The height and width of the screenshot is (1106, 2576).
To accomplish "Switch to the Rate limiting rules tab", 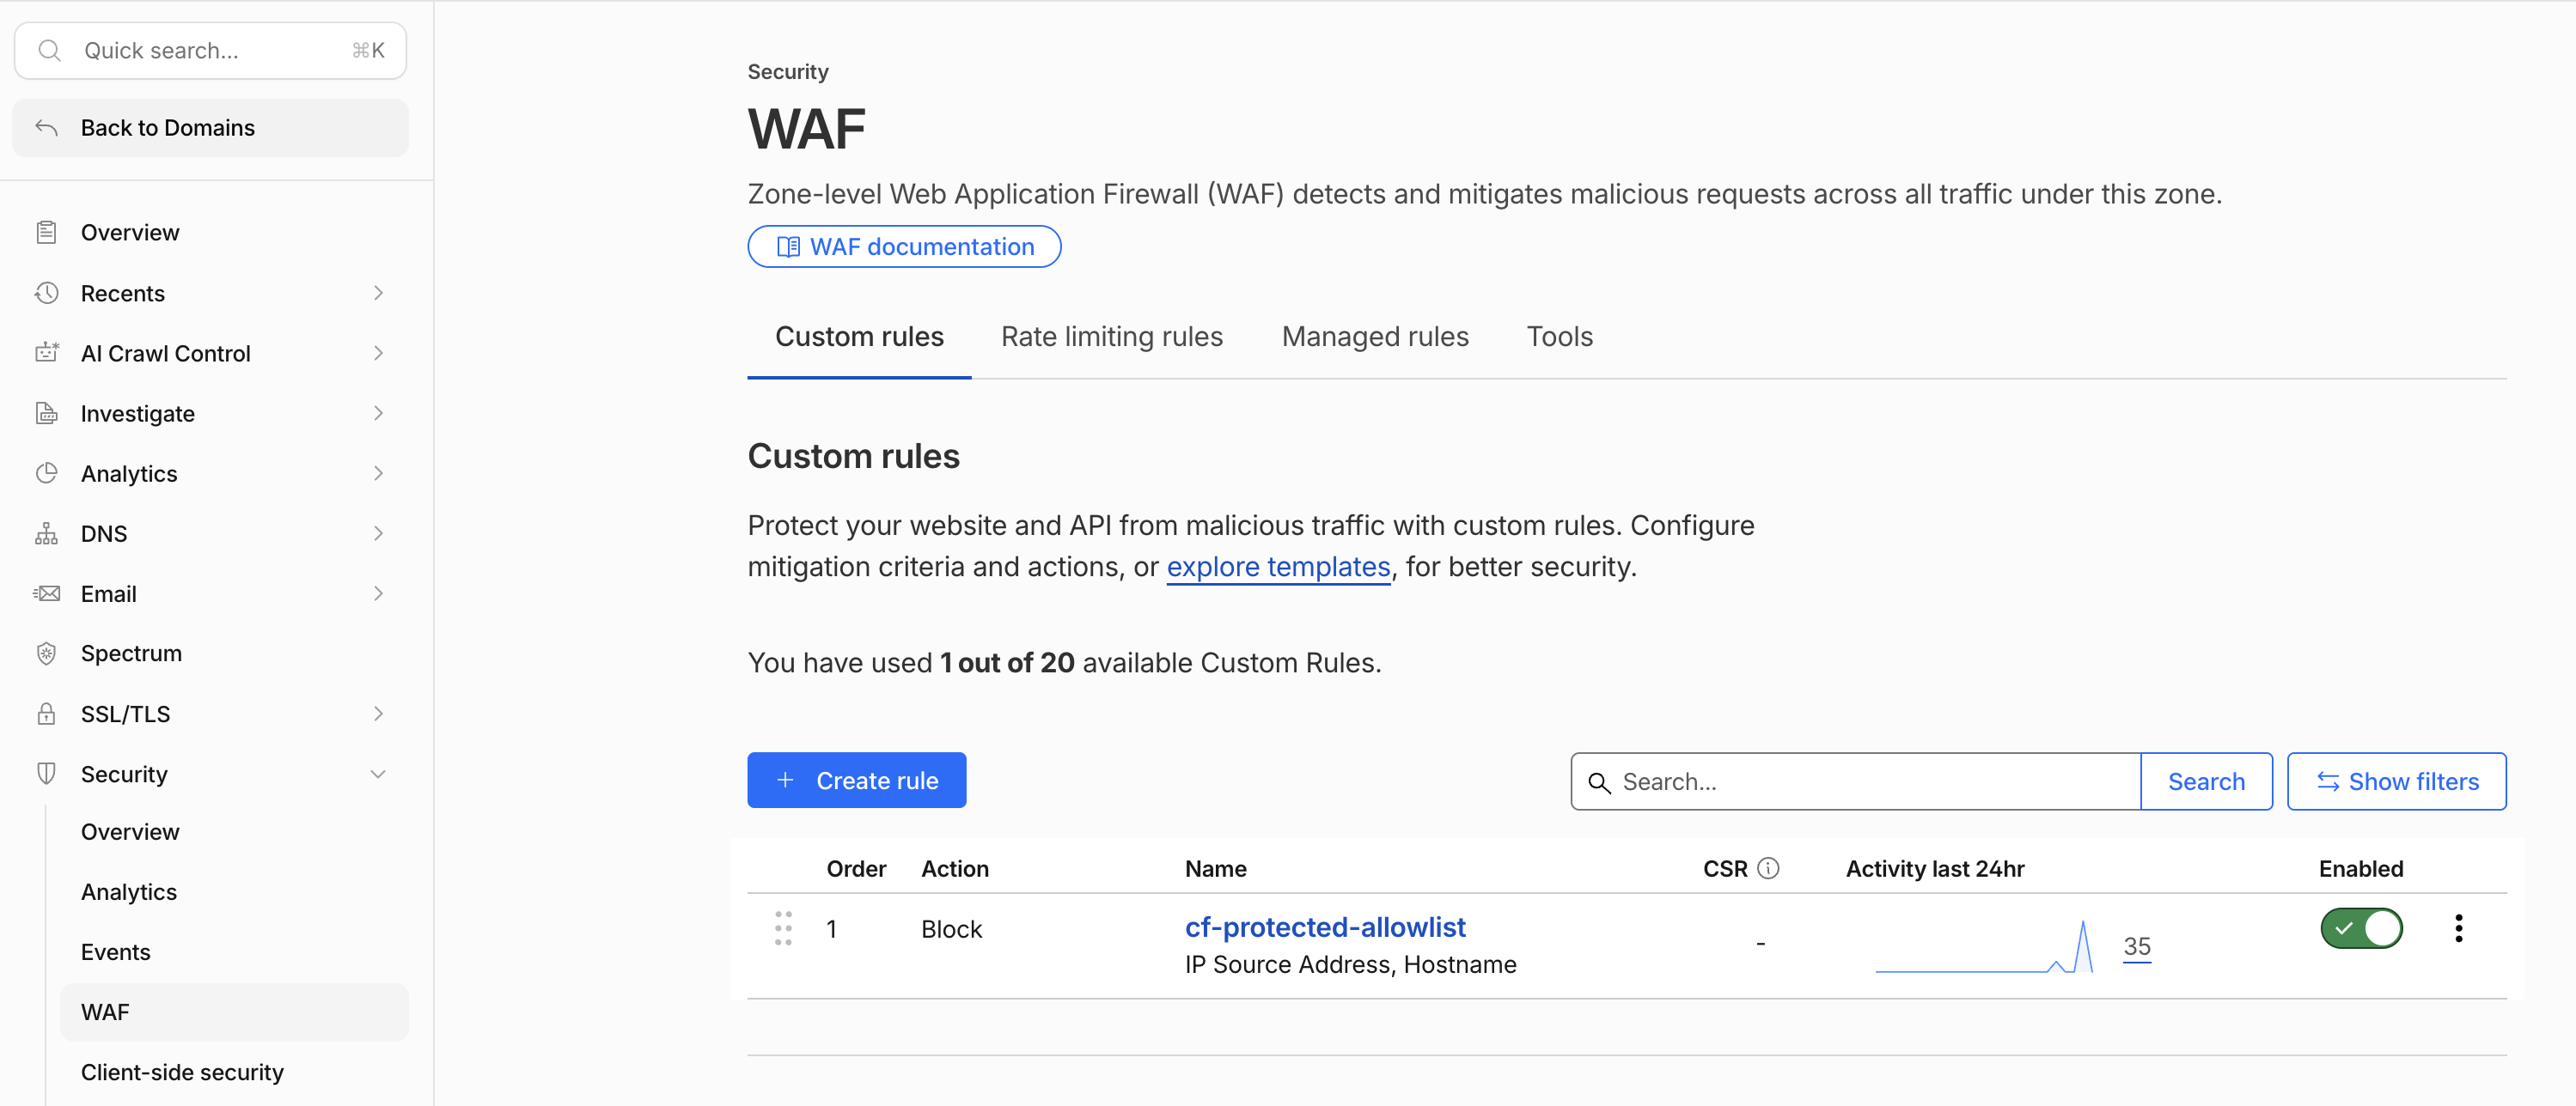I will click(1111, 337).
